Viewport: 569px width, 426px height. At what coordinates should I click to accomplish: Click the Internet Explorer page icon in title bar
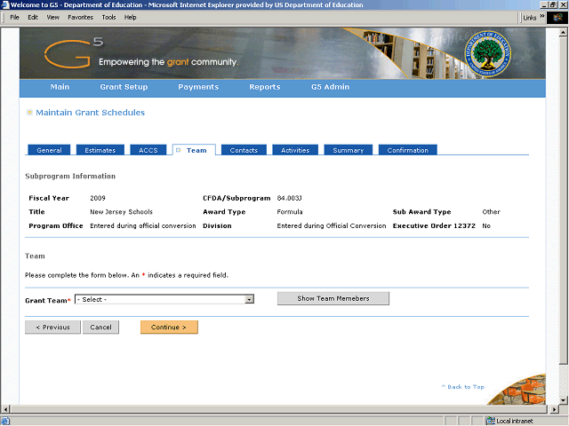coord(5,4)
